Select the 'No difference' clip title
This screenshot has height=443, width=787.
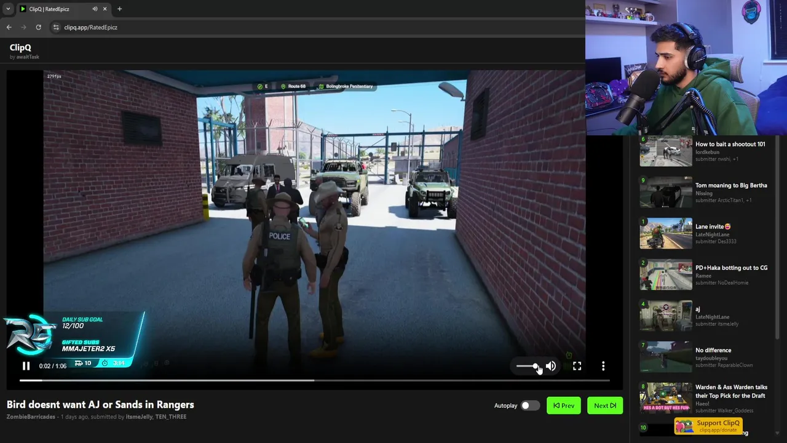click(713, 350)
